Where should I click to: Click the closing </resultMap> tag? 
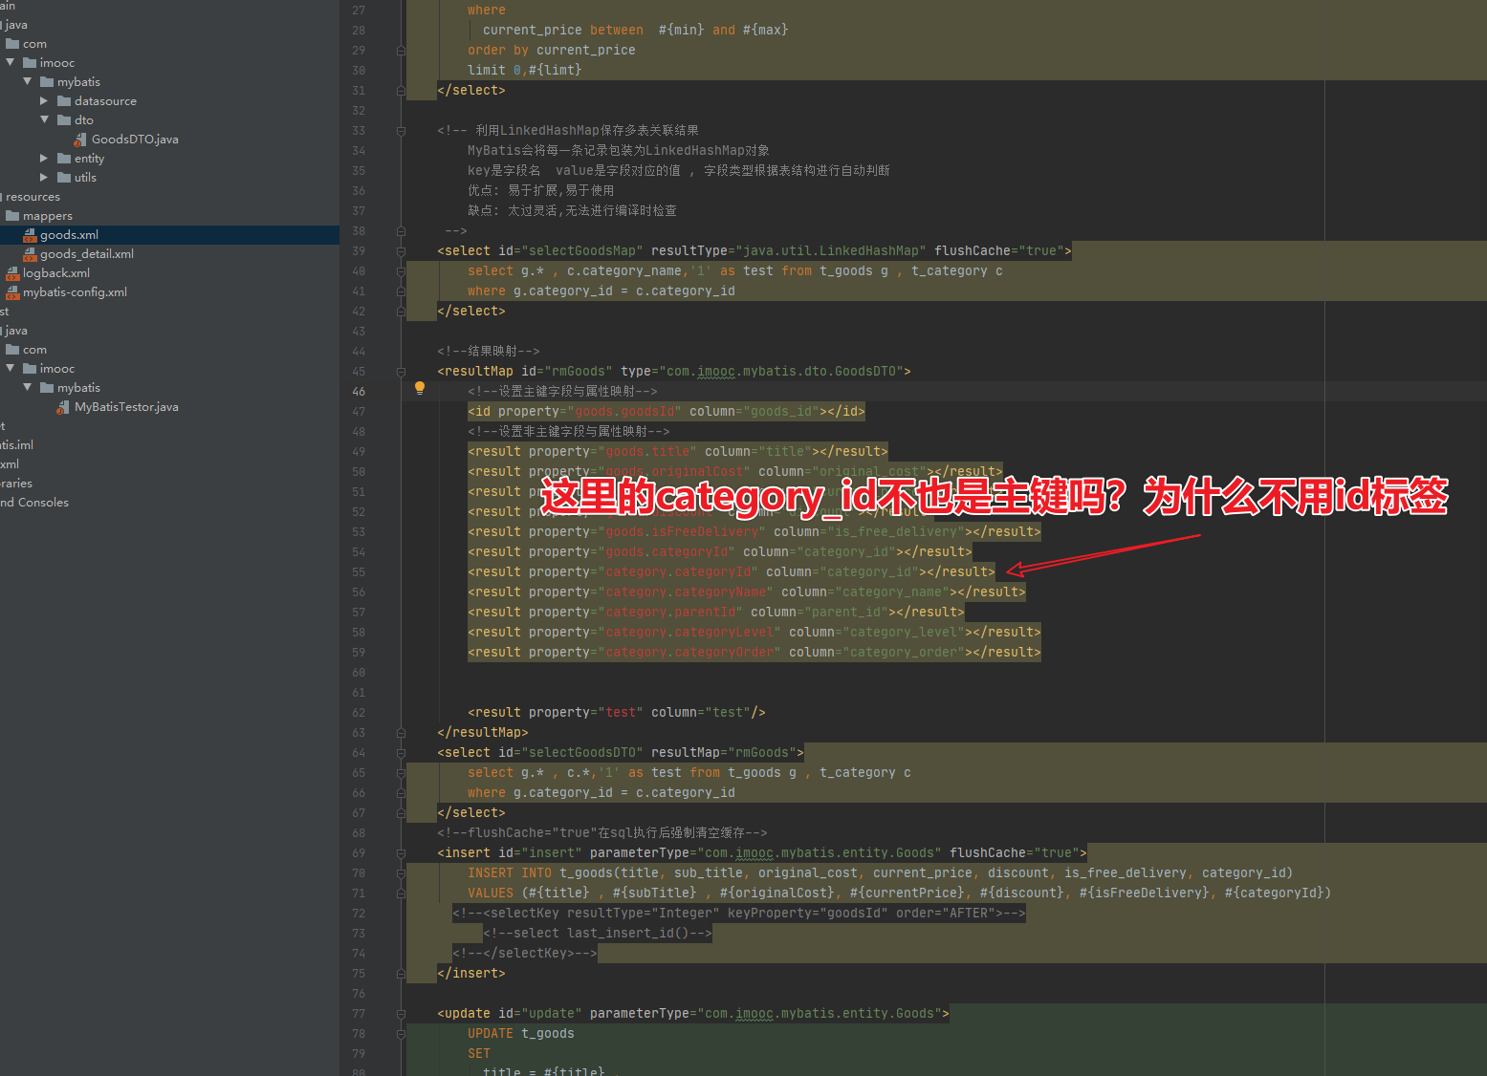click(483, 733)
